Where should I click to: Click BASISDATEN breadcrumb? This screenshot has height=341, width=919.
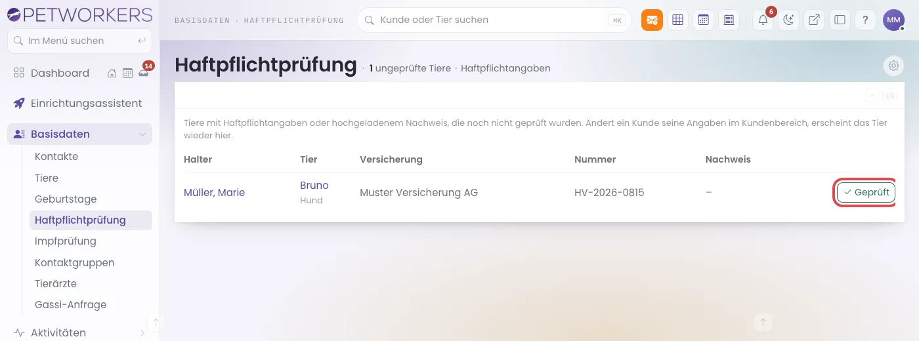(202, 20)
